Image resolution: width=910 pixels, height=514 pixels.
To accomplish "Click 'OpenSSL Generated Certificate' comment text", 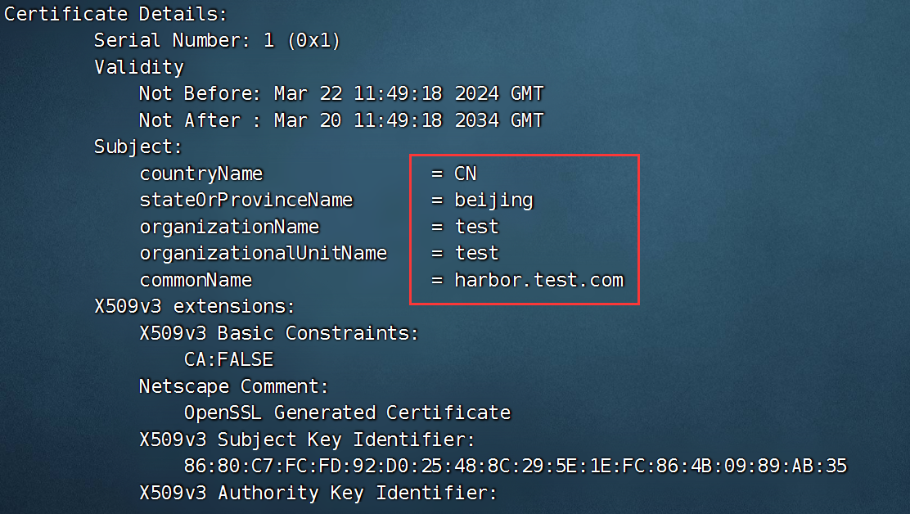I will click(347, 413).
